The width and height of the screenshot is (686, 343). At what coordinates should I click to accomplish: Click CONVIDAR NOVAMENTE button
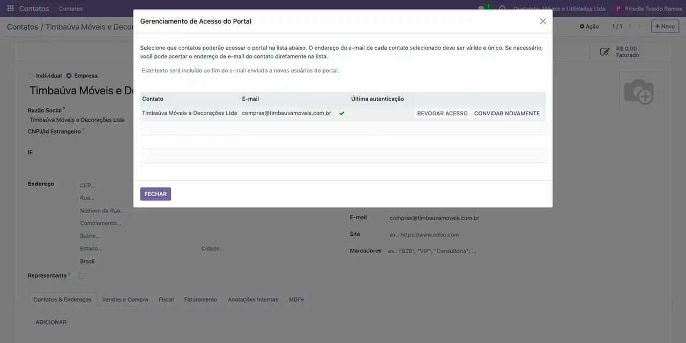(507, 114)
